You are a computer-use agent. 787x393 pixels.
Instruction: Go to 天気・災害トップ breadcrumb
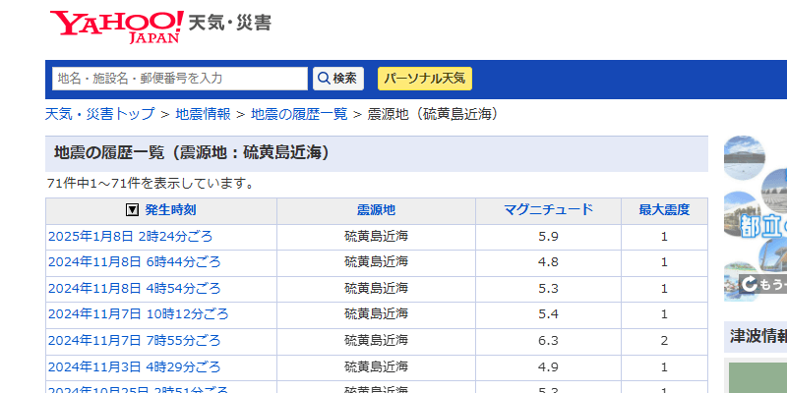(100, 114)
